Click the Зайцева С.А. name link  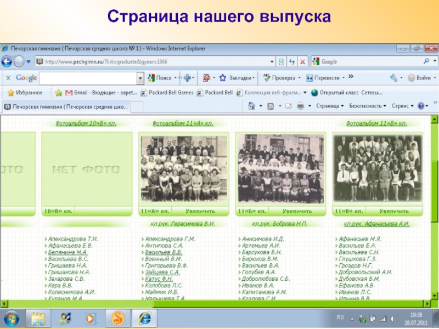[x=163, y=272]
